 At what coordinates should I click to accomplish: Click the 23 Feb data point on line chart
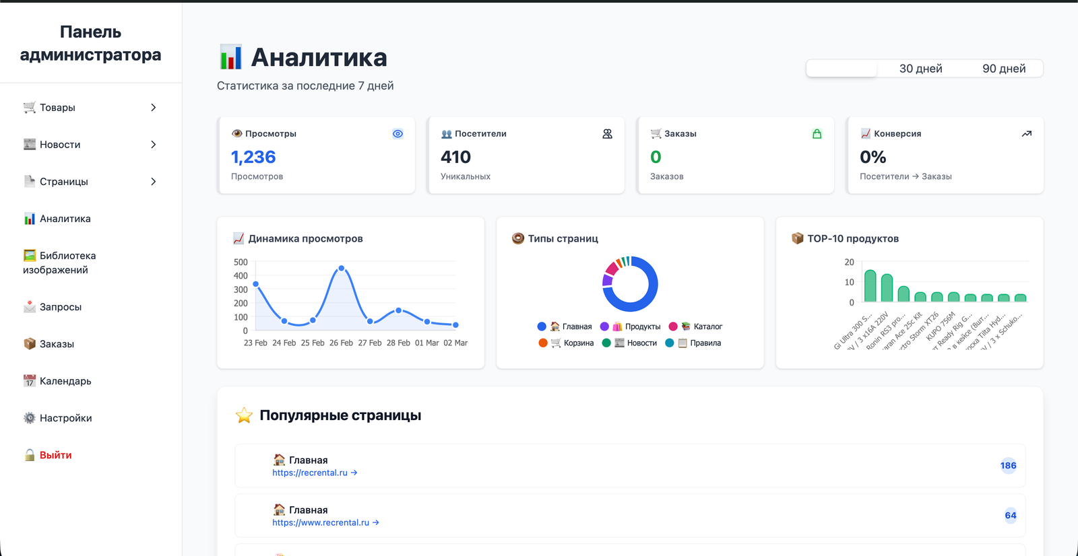point(256,284)
